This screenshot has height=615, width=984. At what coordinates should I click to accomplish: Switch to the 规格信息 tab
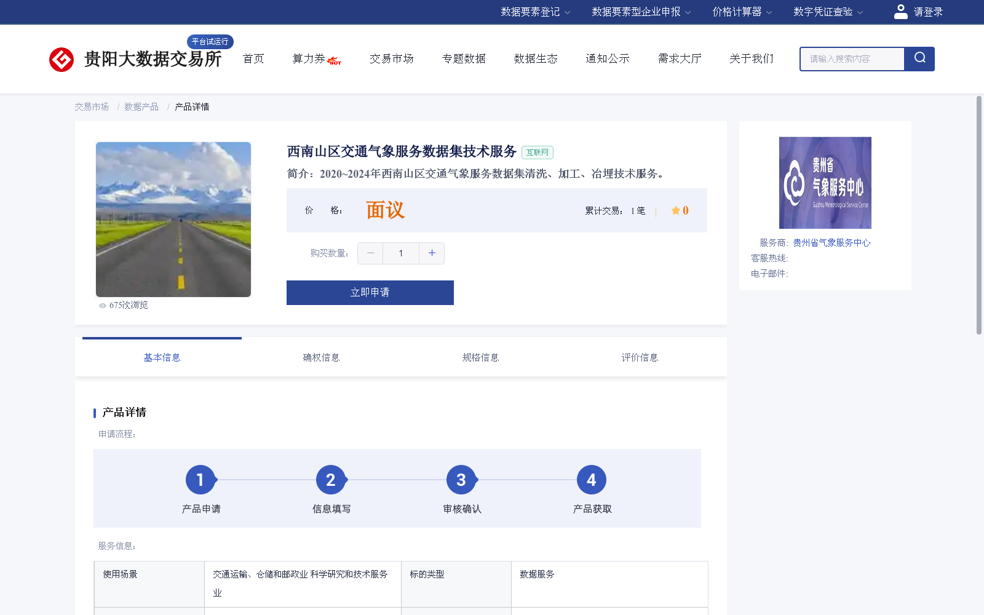point(480,357)
